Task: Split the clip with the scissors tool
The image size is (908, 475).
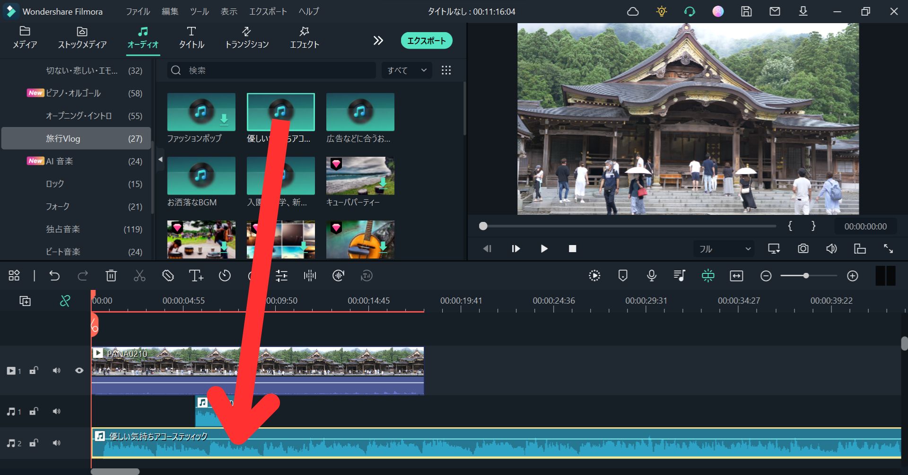Action: 140,275
